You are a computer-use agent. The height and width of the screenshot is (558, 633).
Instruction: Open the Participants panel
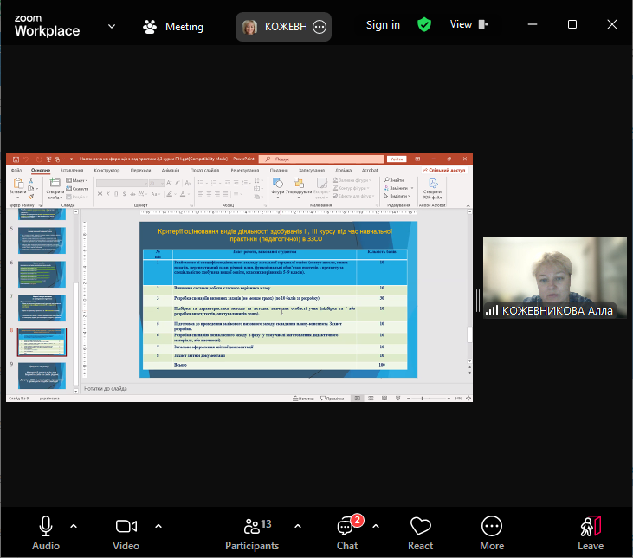point(252,527)
